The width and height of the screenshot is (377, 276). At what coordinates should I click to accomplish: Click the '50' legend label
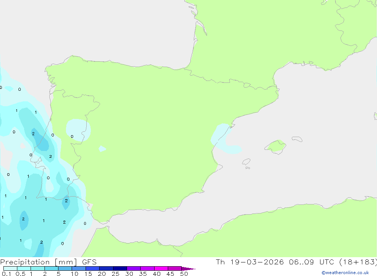(x=184, y=274)
